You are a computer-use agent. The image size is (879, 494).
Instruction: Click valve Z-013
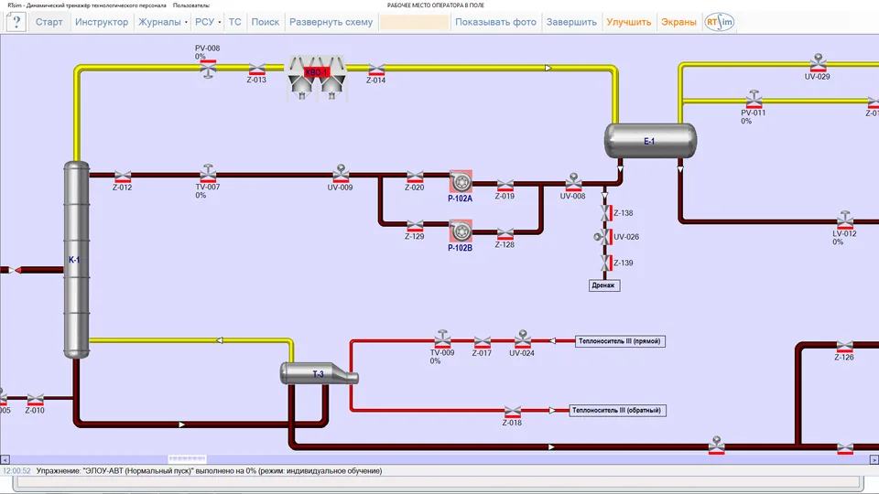(x=256, y=70)
